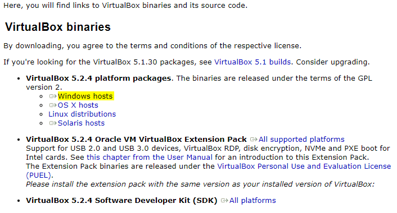Click the VirtualBox 5.2.4 platform packages bold text
The image size is (397, 213).
coord(98,78)
